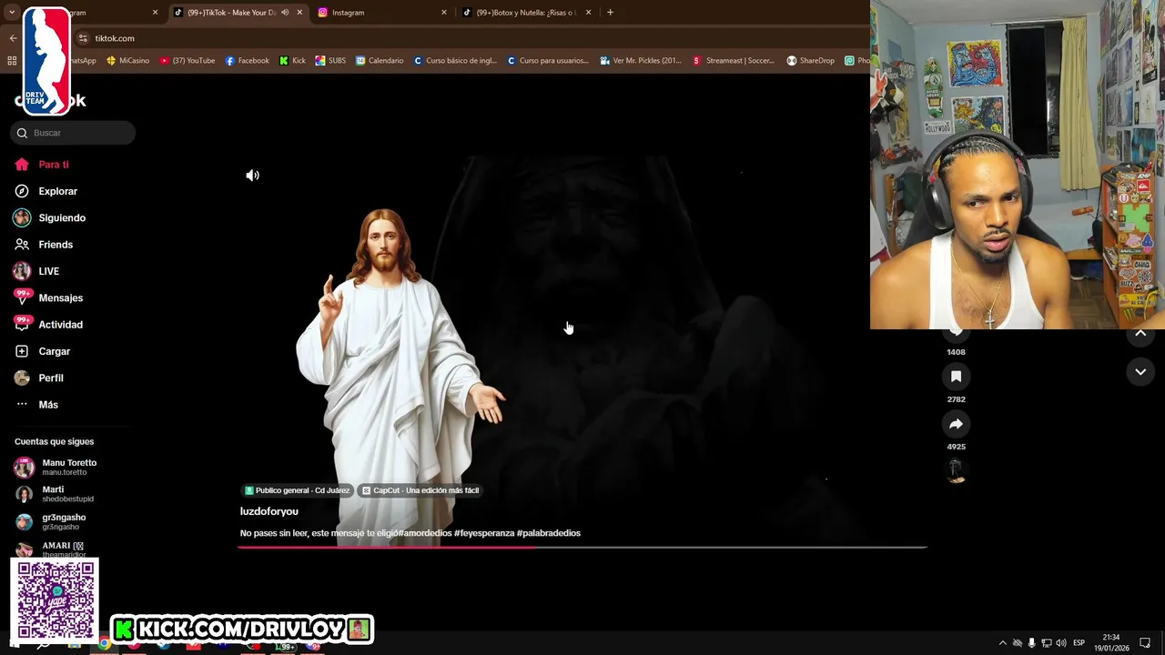The image size is (1165, 655).
Task: Go to Perfil page
Action: click(x=39, y=378)
